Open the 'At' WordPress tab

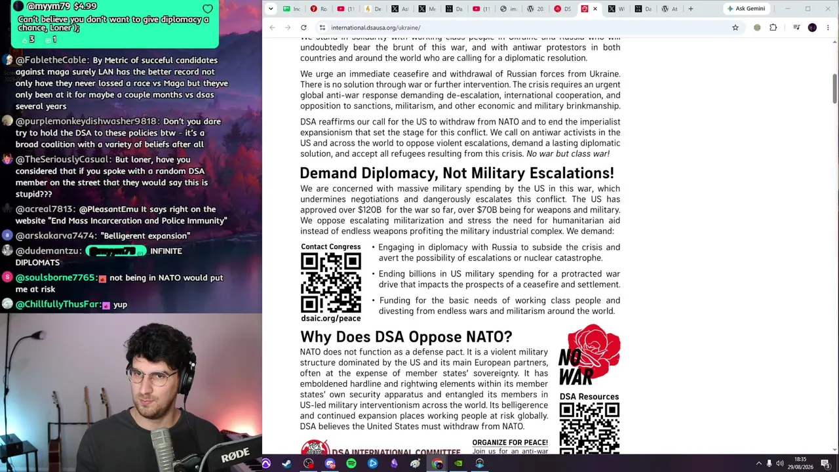pyautogui.click(x=670, y=9)
